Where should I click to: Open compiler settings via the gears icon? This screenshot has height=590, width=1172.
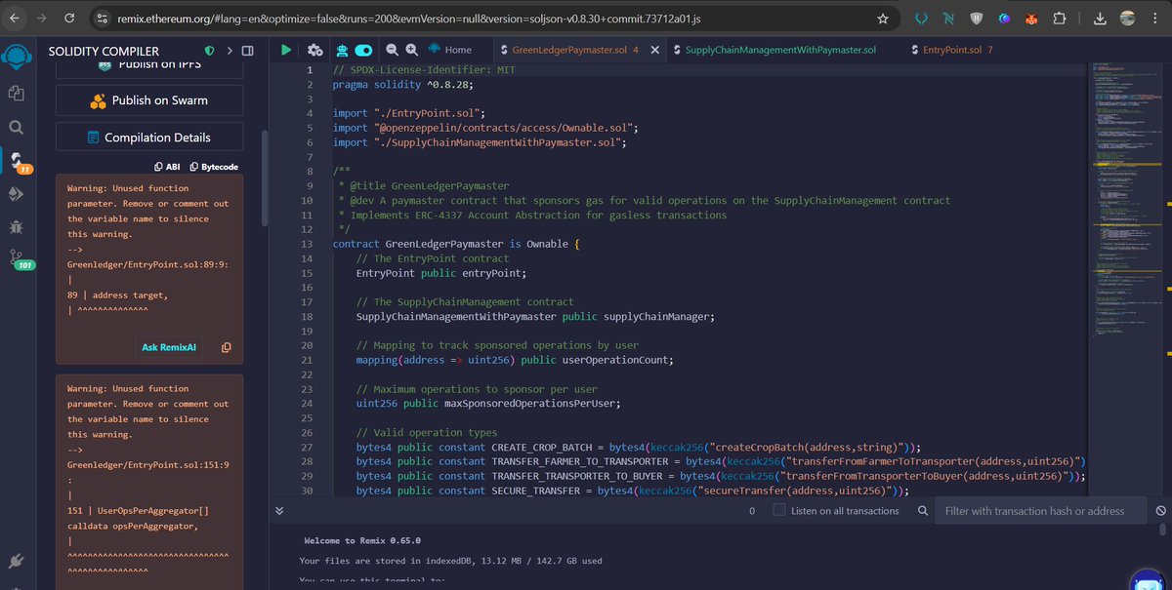point(316,50)
